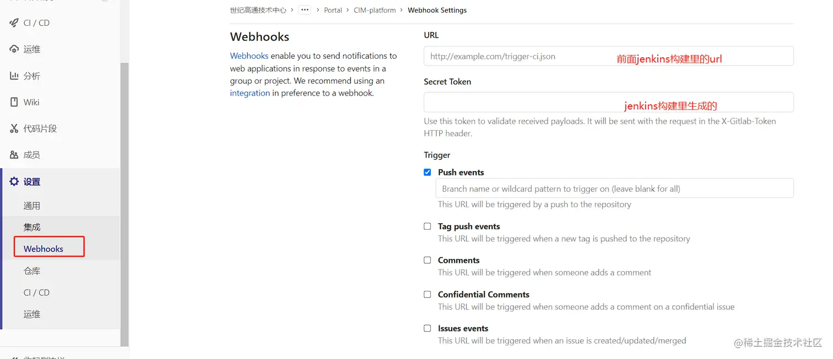Viewport: 833px width, 359px height.
Task: Click the 运维 operations cloud icon
Action: pyautogui.click(x=14, y=49)
